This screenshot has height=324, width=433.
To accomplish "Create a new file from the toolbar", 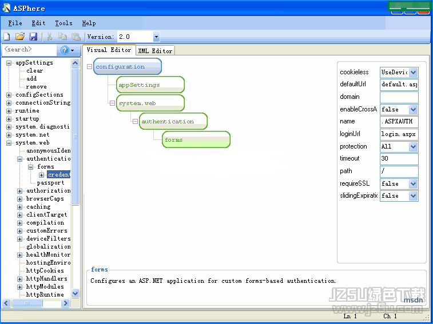I will tap(7, 37).
